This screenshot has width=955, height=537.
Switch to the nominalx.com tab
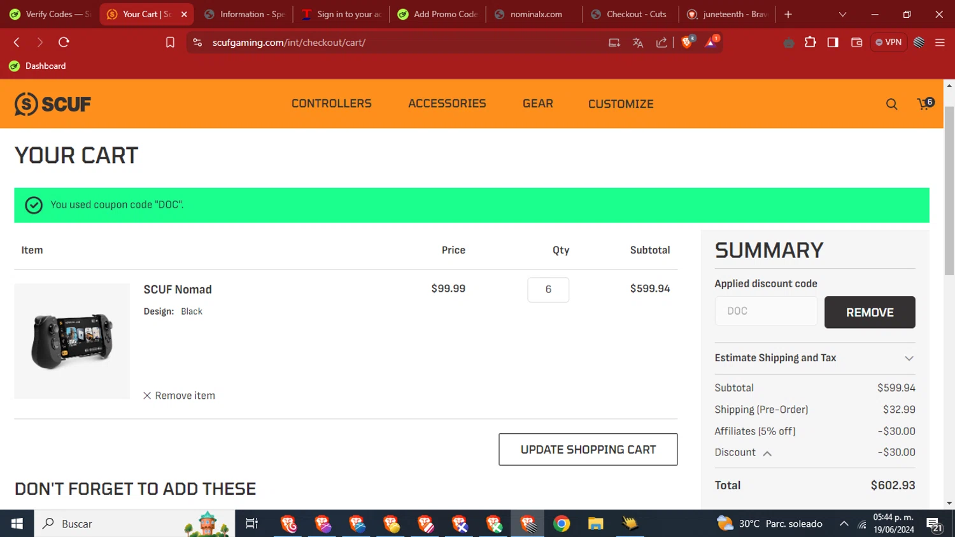tap(535, 14)
